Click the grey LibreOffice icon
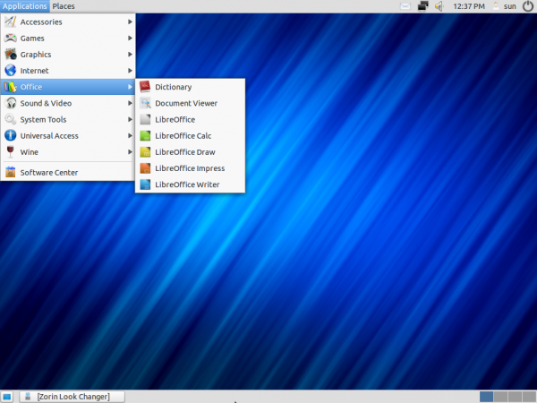537x403 pixels. pyautogui.click(x=145, y=119)
